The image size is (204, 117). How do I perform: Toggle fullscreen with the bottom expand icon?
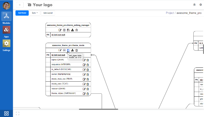click(17, 113)
